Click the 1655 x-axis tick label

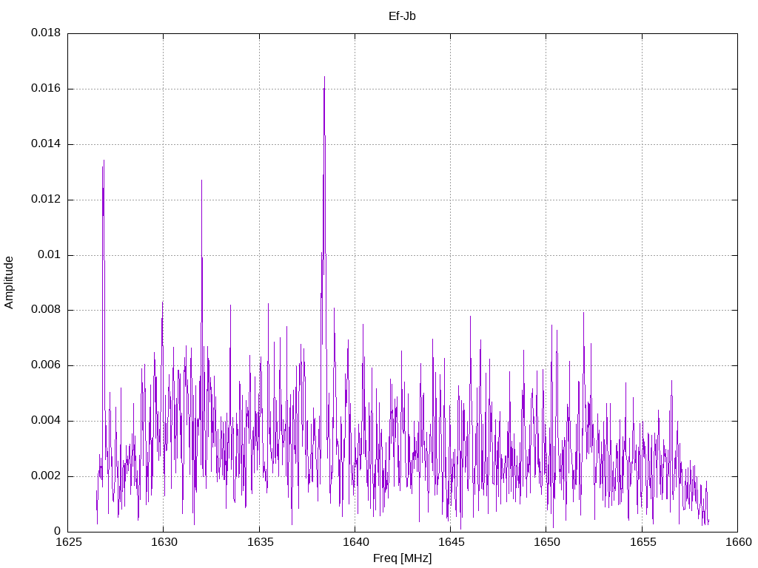(x=643, y=542)
